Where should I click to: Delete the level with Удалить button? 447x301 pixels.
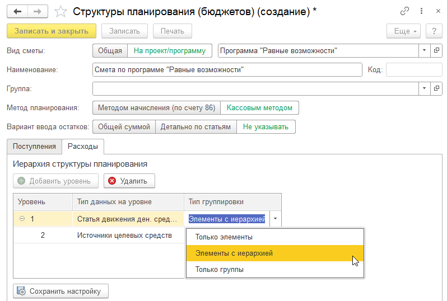pyautogui.click(x=129, y=181)
